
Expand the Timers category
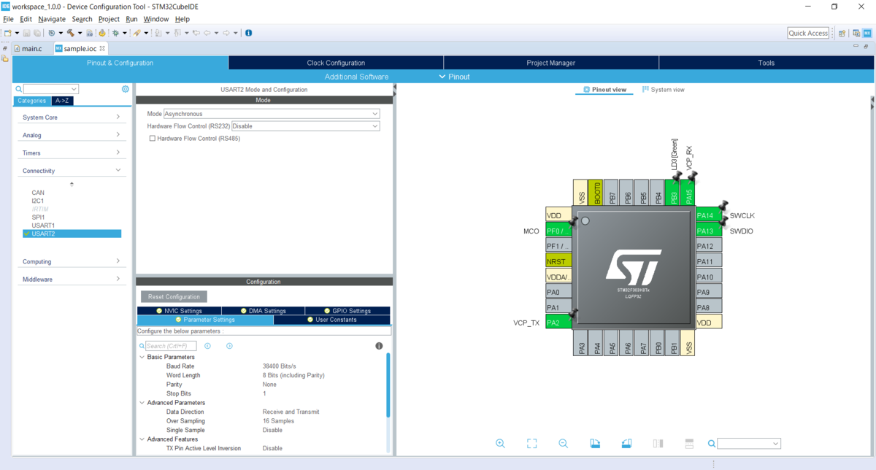coord(72,153)
